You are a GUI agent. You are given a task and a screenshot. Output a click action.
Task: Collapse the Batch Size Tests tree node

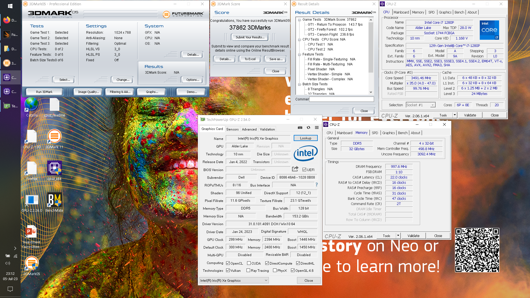click(299, 84)
